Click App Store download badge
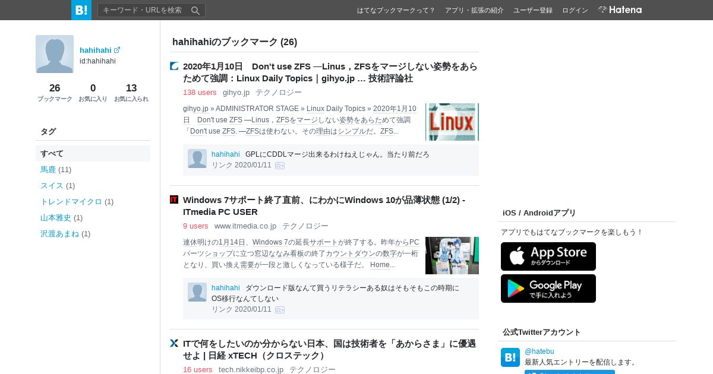713x374 pixels. 548,256
